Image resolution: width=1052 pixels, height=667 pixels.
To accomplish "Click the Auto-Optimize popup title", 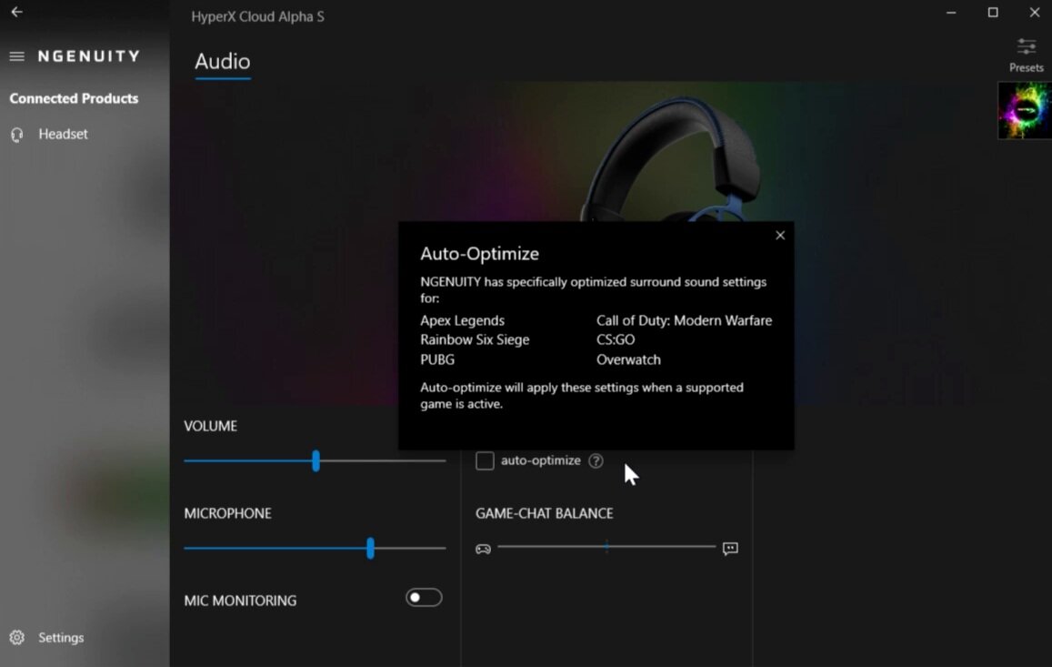I will coord(480,254).
